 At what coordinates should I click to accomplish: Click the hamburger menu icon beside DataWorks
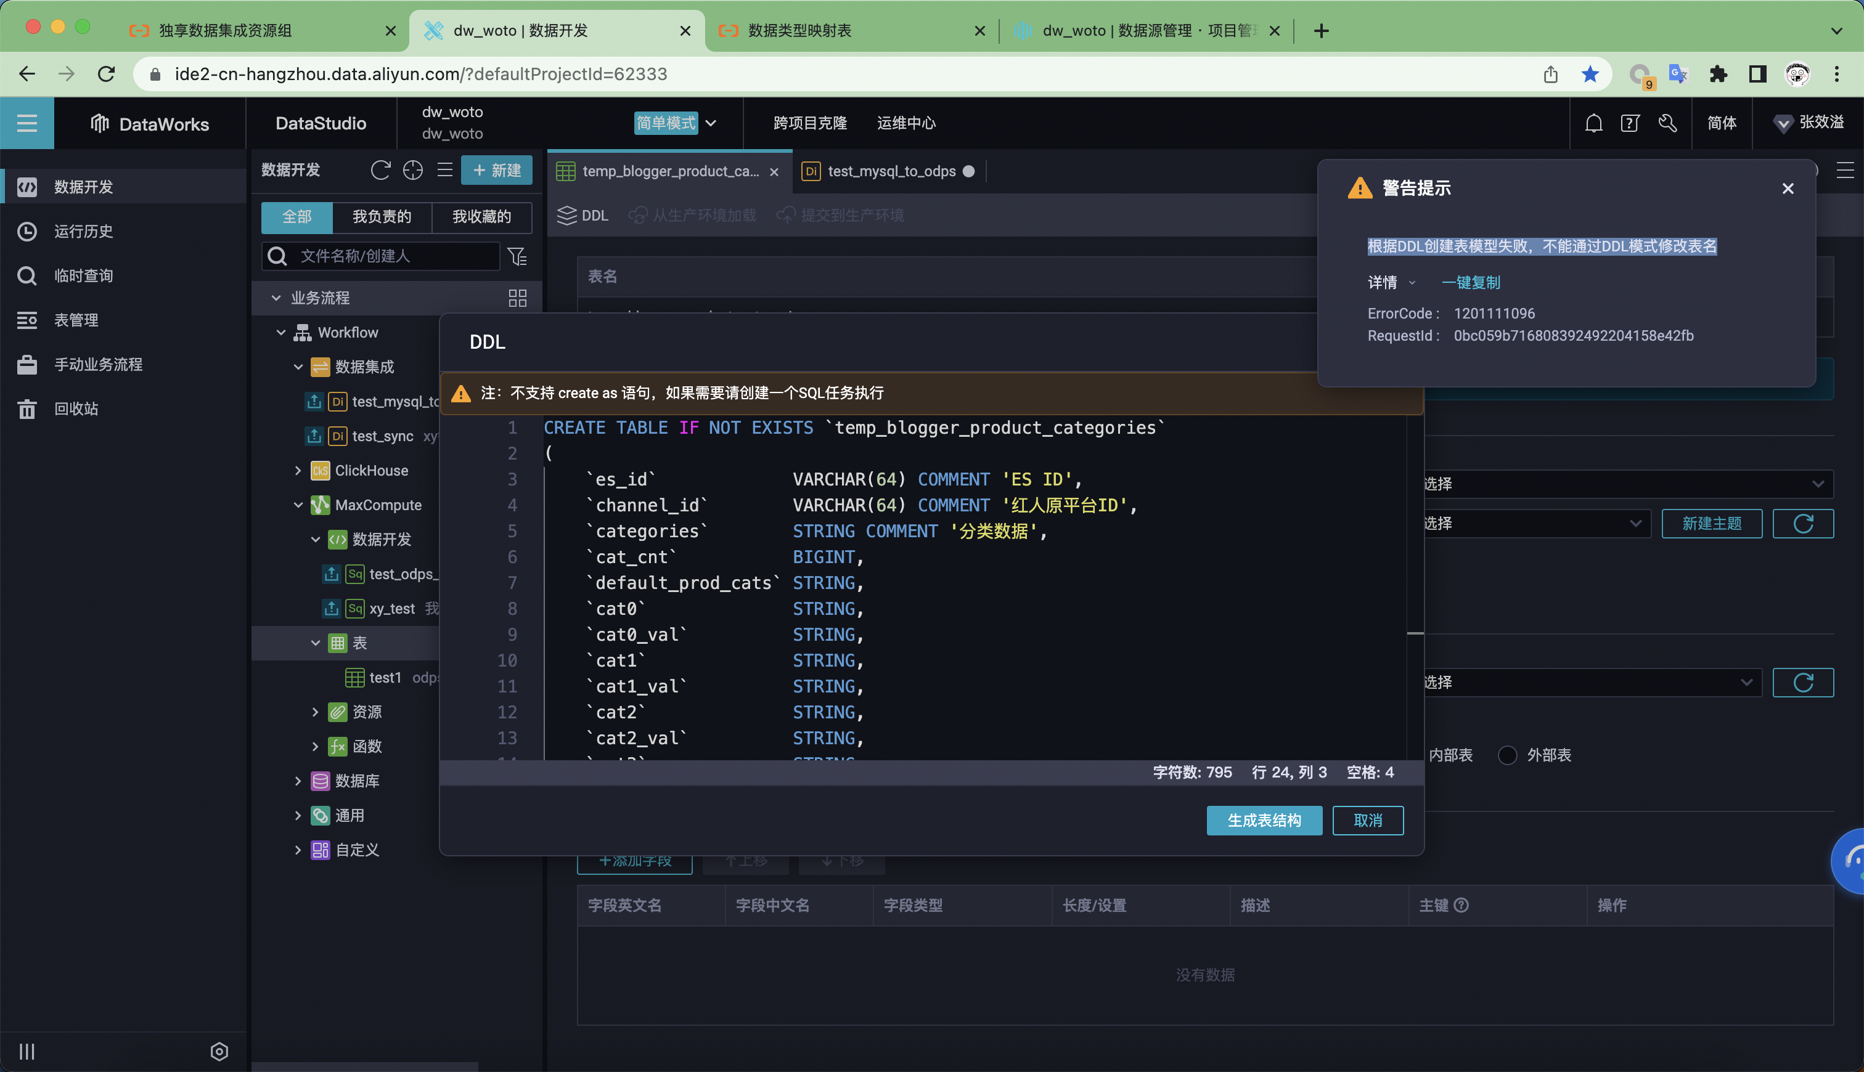pyautogui.click(x=27, y=123)
